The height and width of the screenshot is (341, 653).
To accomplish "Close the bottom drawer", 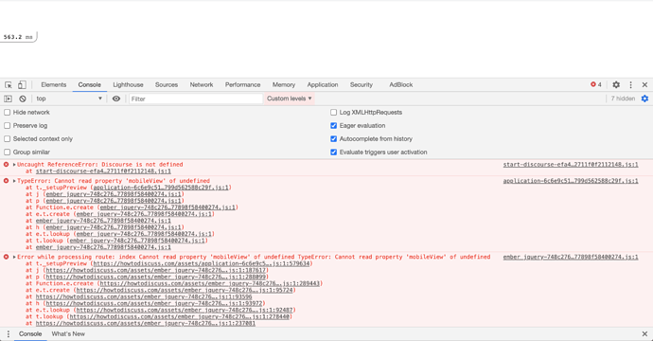I will coord(644,334).
